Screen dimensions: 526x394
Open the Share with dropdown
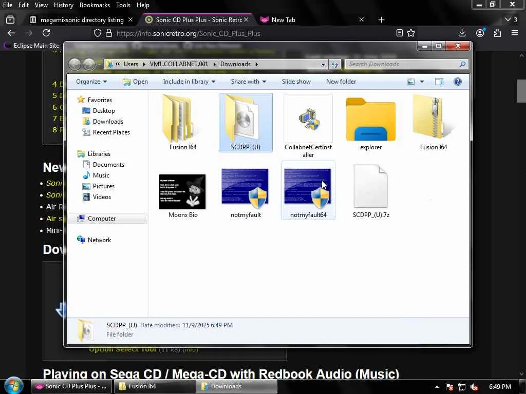[x=249, y=82]
